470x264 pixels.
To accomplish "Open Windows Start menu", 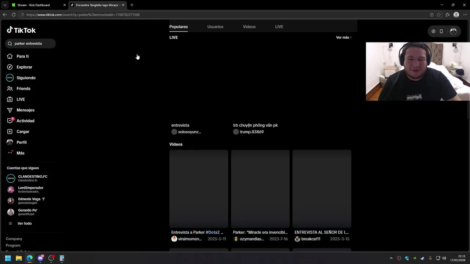I will point(8,258).
